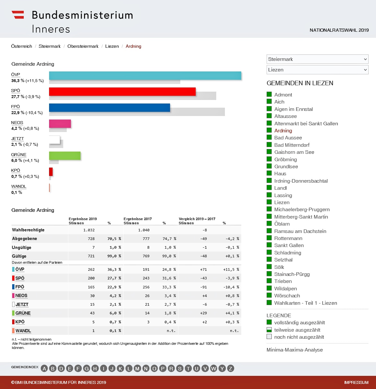Click the empty 'noch nicht ausgezählt' legend box
Viewport: 376px width, 389px height.
(x=269, y=337)
